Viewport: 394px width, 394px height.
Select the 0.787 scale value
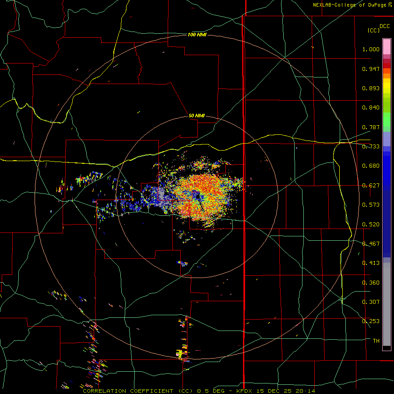click(x=371, y=127)
